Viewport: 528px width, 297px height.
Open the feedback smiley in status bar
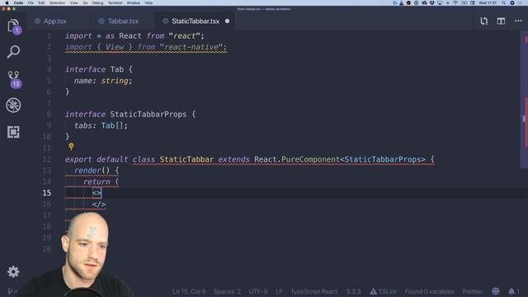tap(495, 291)
